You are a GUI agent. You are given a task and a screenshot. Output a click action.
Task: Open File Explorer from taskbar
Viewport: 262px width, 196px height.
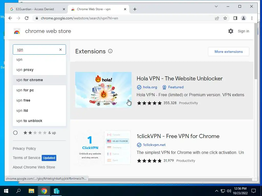coord(31,191)
